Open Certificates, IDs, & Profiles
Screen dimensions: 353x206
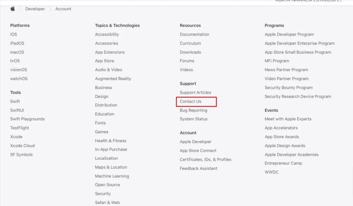(x=206, y=160)
